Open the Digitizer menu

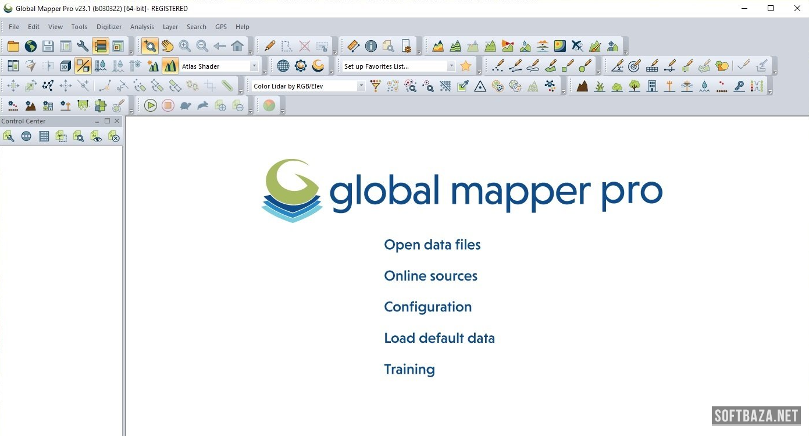109,27
